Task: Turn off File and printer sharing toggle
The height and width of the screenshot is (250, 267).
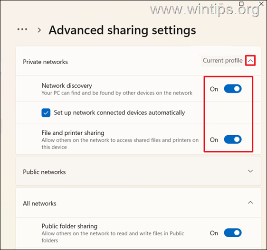Action: [x=233, y=139]
